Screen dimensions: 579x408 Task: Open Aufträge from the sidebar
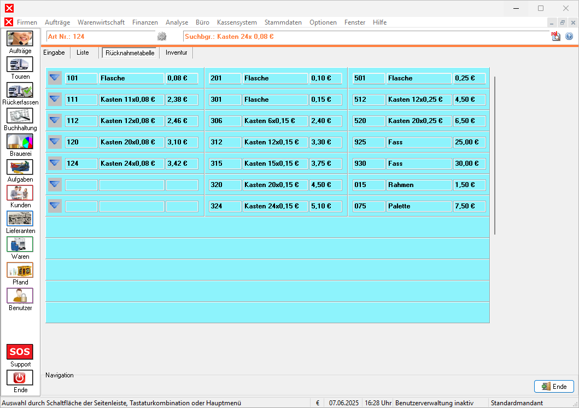pos(20,39)
